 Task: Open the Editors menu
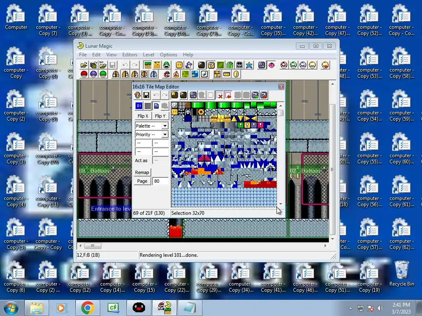click(130, 55)
